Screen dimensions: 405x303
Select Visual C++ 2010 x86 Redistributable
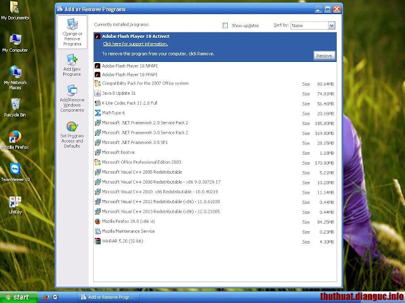[x=215, y=192]
